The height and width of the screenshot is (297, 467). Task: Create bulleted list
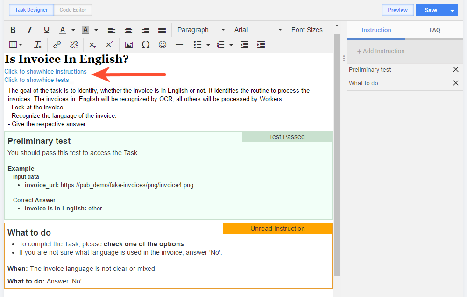pos(198,45)
